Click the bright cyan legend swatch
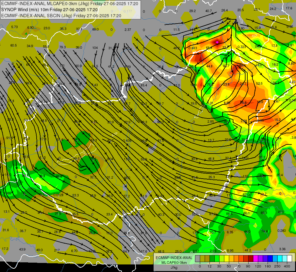Image resolution: width=296 pixels, height=272 pixels. tap(280, 259)
